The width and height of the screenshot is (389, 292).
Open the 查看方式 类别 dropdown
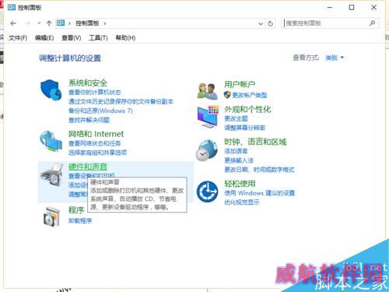[335, 58]
